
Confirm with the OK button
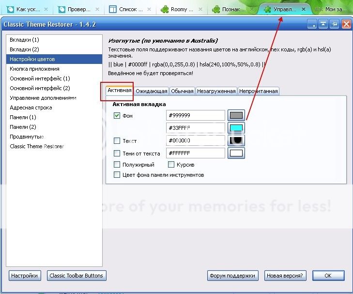point(328,276)
